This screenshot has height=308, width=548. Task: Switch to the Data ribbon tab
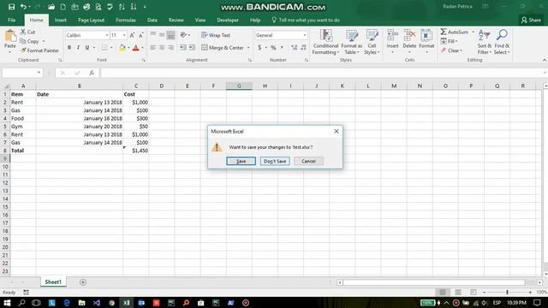pyautogui.click(x=152, y=20)
